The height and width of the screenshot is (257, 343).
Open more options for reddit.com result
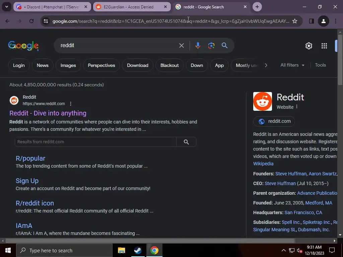pyautogui.click(x=70, y=104)
